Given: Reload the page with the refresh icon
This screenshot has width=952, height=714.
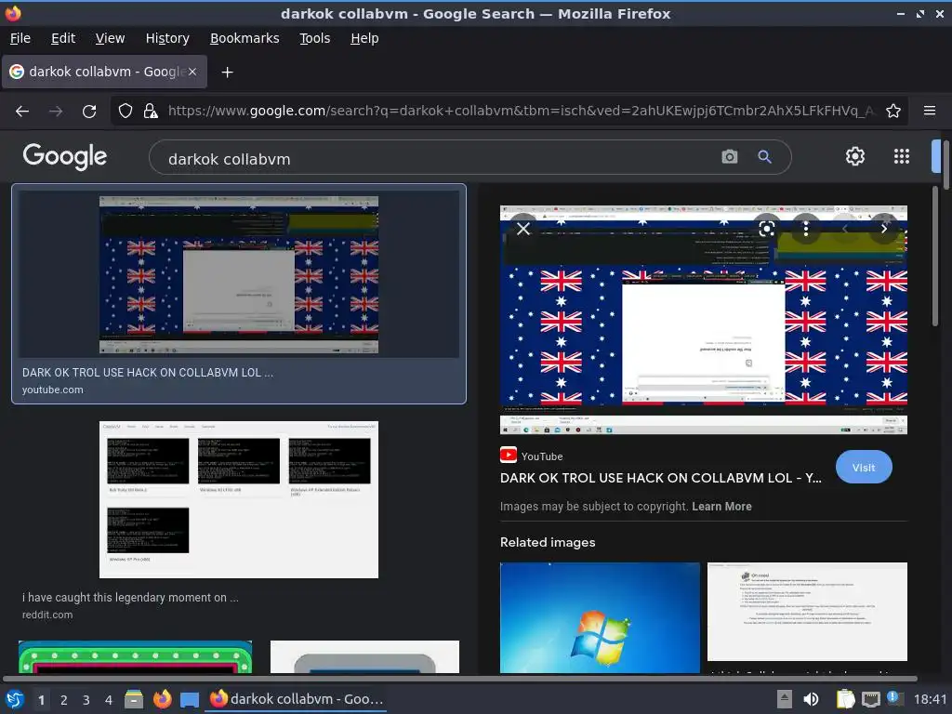Looking at the screenshot, I should 89,112.
